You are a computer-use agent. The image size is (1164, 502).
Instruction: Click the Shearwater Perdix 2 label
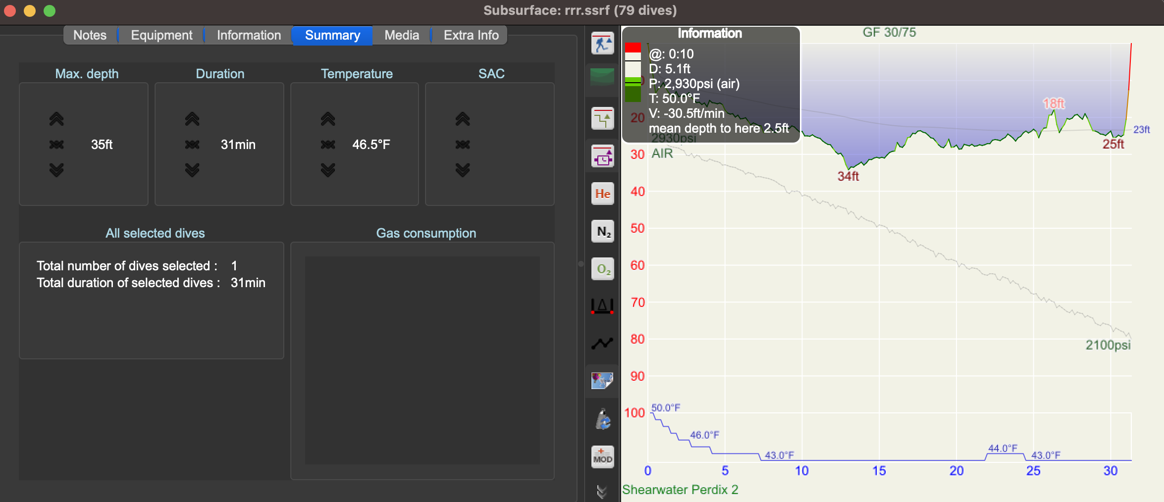[682, 490]
